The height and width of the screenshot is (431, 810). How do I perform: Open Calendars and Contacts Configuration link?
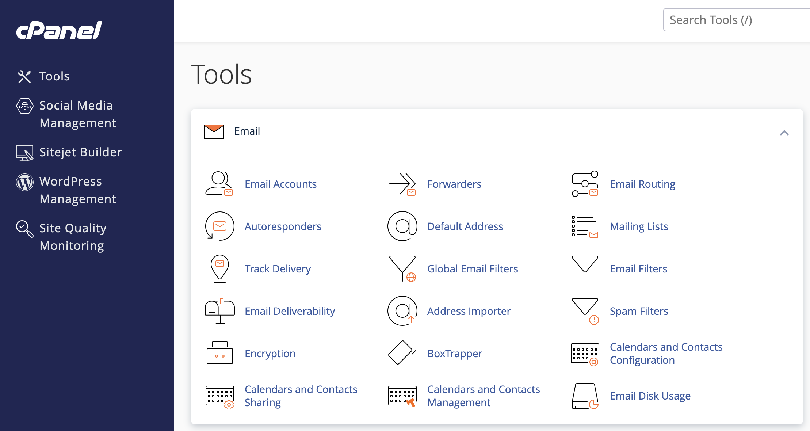(x=666, y=354)
